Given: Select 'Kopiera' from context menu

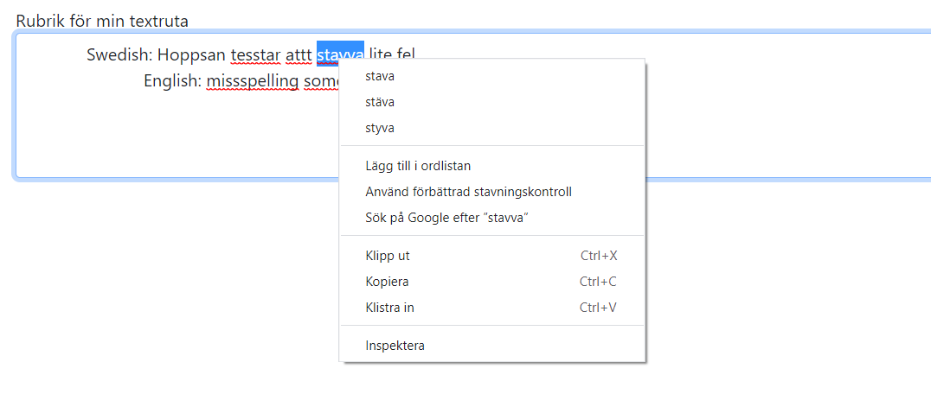Looking at the screenshot, I should 388,282.
